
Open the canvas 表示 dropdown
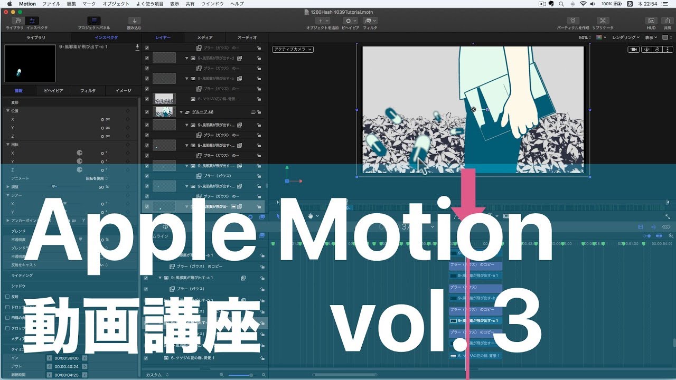651,37
